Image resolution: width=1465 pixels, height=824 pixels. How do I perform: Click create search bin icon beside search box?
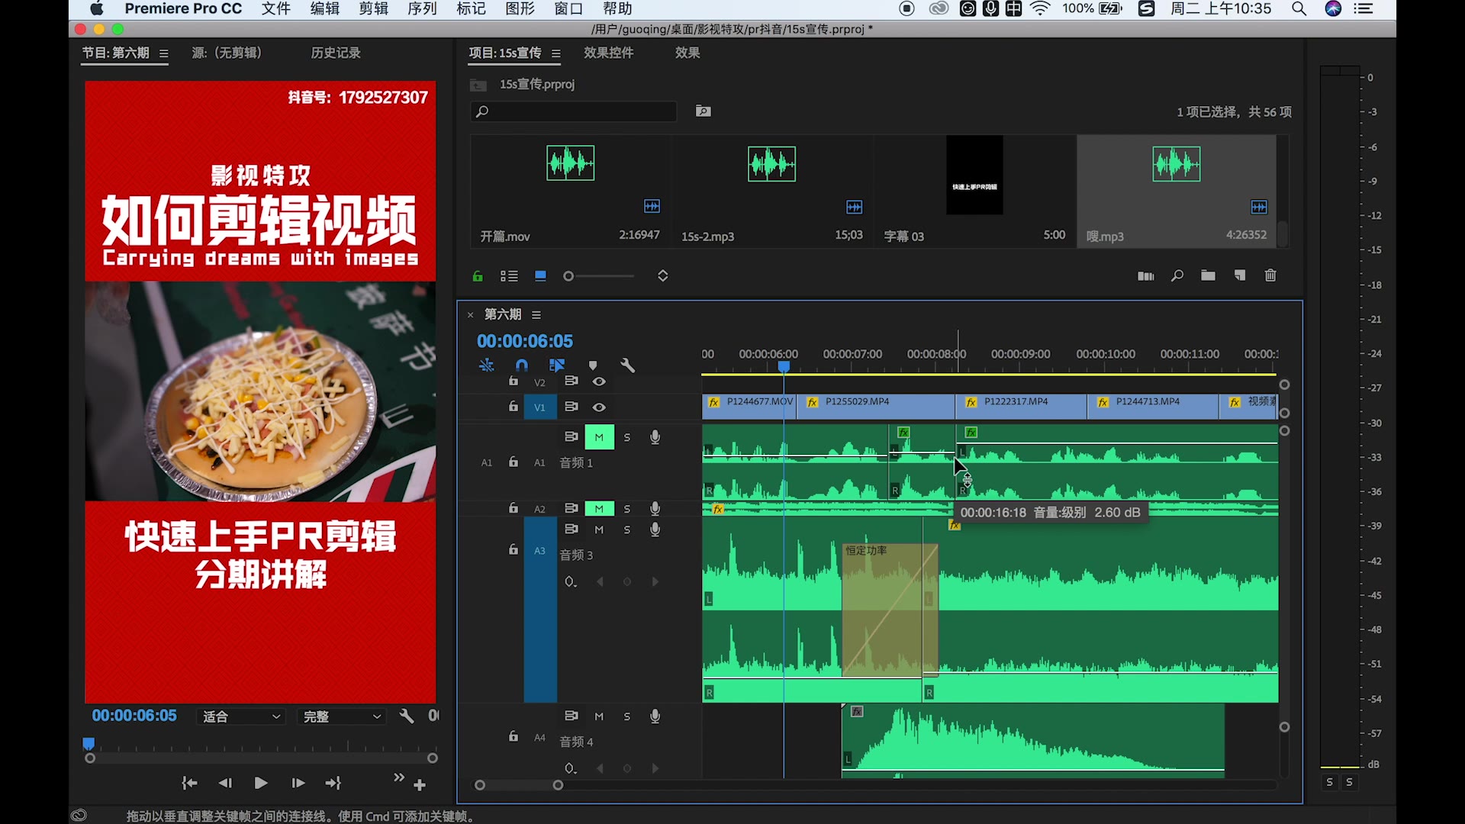point(704,111)
